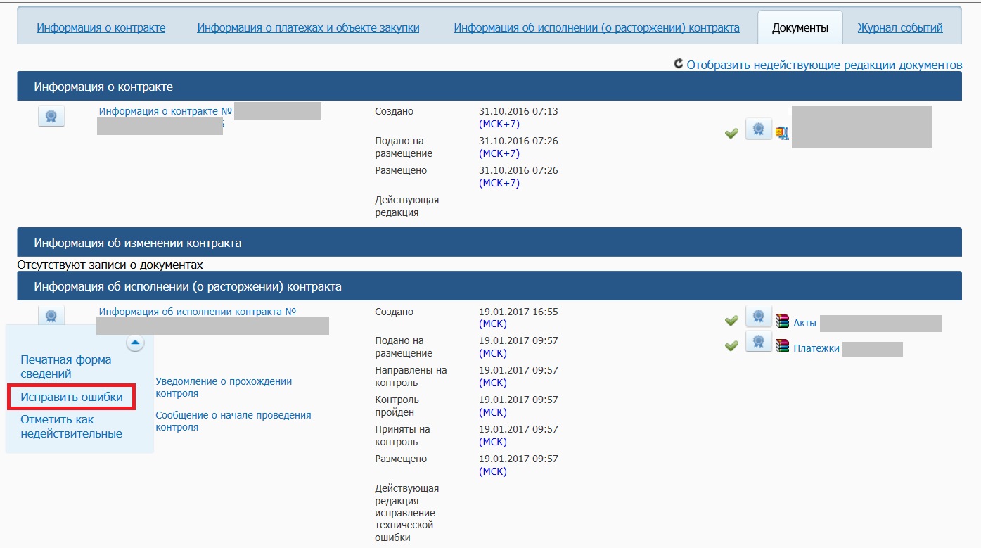Click the green checkmark beside the Акты row
The height and width of the screenshot is (548, 981).
coord(731,321)
